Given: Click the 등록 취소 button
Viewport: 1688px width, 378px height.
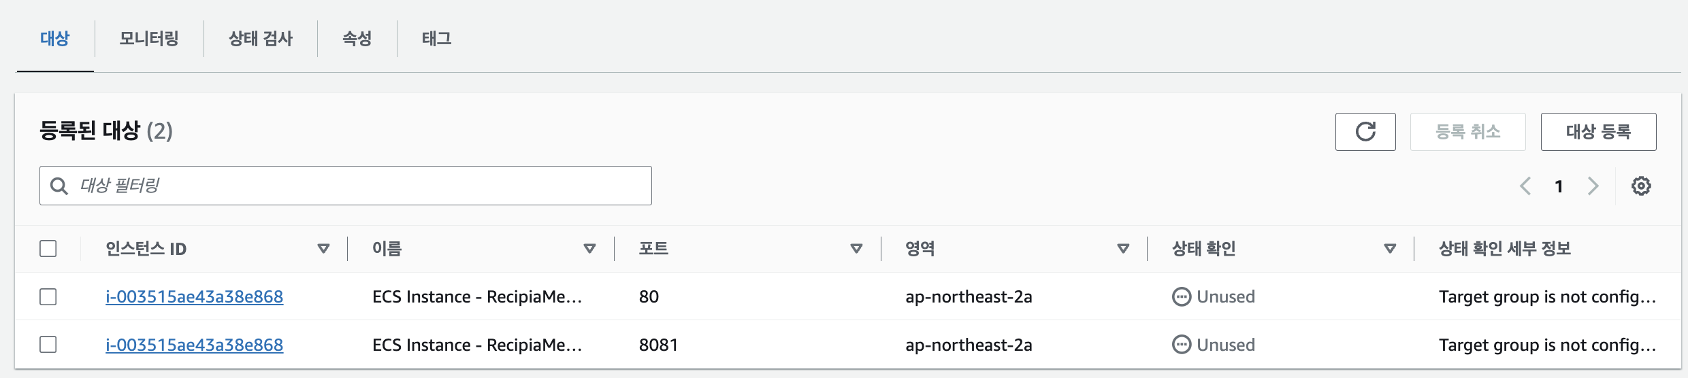Looking at the screenshot, I should point(1468,132).
